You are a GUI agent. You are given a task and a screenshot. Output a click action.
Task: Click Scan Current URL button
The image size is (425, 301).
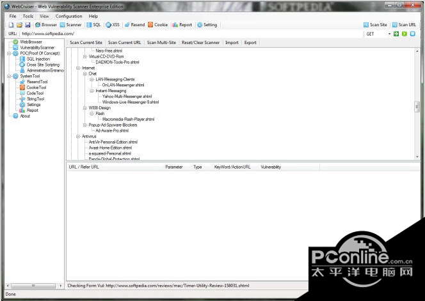pyautogui.click(x=124, y=43)
